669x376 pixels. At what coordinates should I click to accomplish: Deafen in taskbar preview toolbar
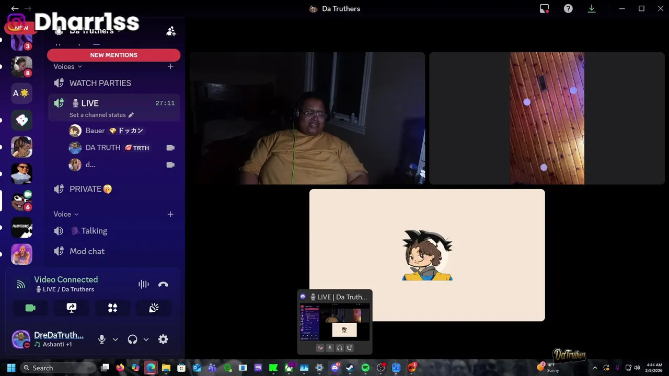pyautogui.click(x=340, y=348)
